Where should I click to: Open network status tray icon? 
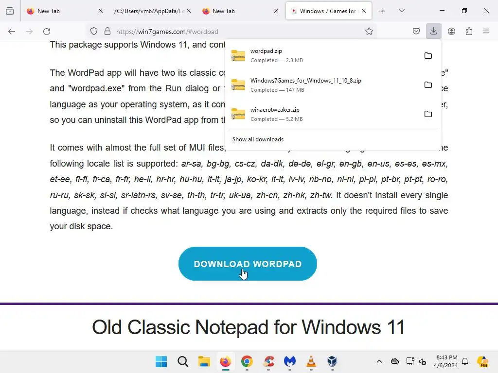(410, 361)
